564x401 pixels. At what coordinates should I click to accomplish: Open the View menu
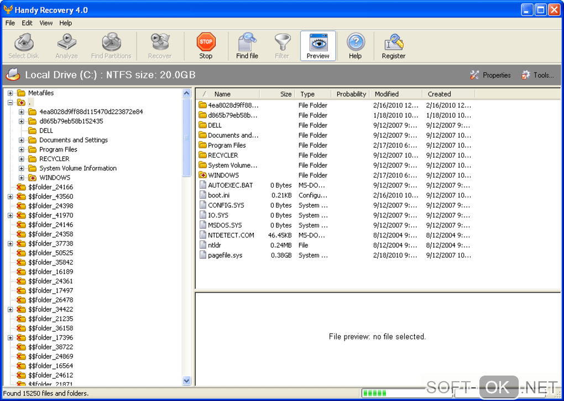[x=46, y=23]
